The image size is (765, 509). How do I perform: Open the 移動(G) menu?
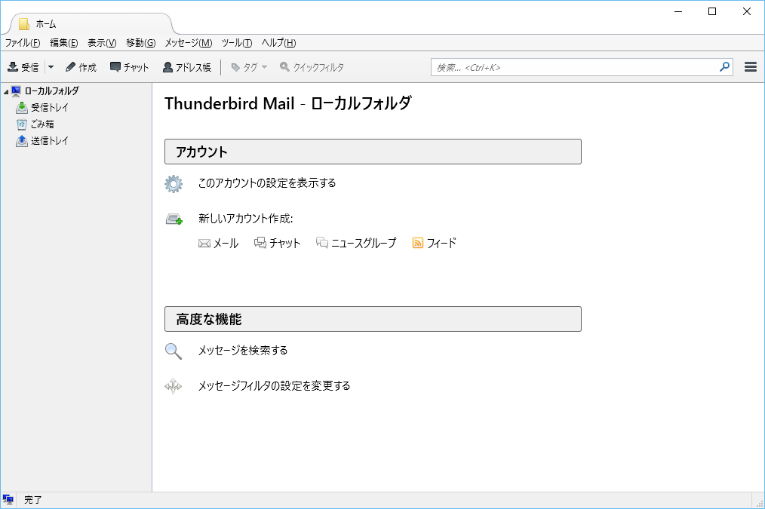pos(140,43)
